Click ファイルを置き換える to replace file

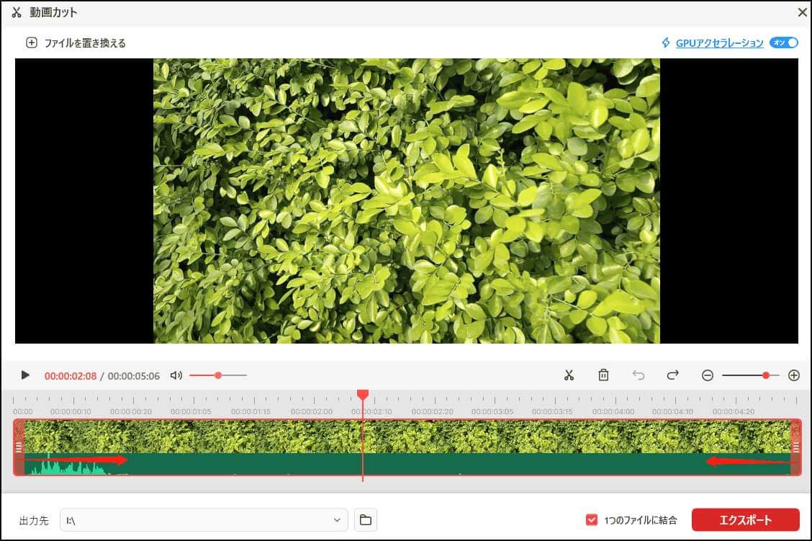click(85, 43)
